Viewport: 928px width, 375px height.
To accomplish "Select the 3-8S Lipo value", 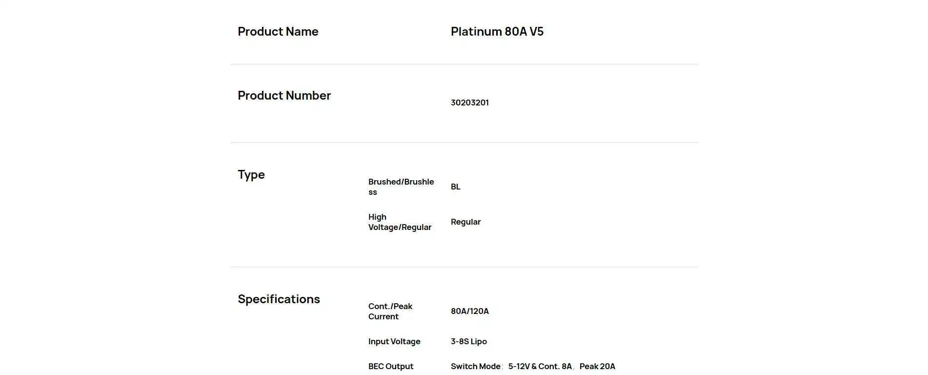I will click(x=468, y=341).
